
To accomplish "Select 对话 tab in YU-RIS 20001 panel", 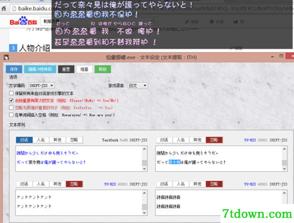I will pos(164,140).
